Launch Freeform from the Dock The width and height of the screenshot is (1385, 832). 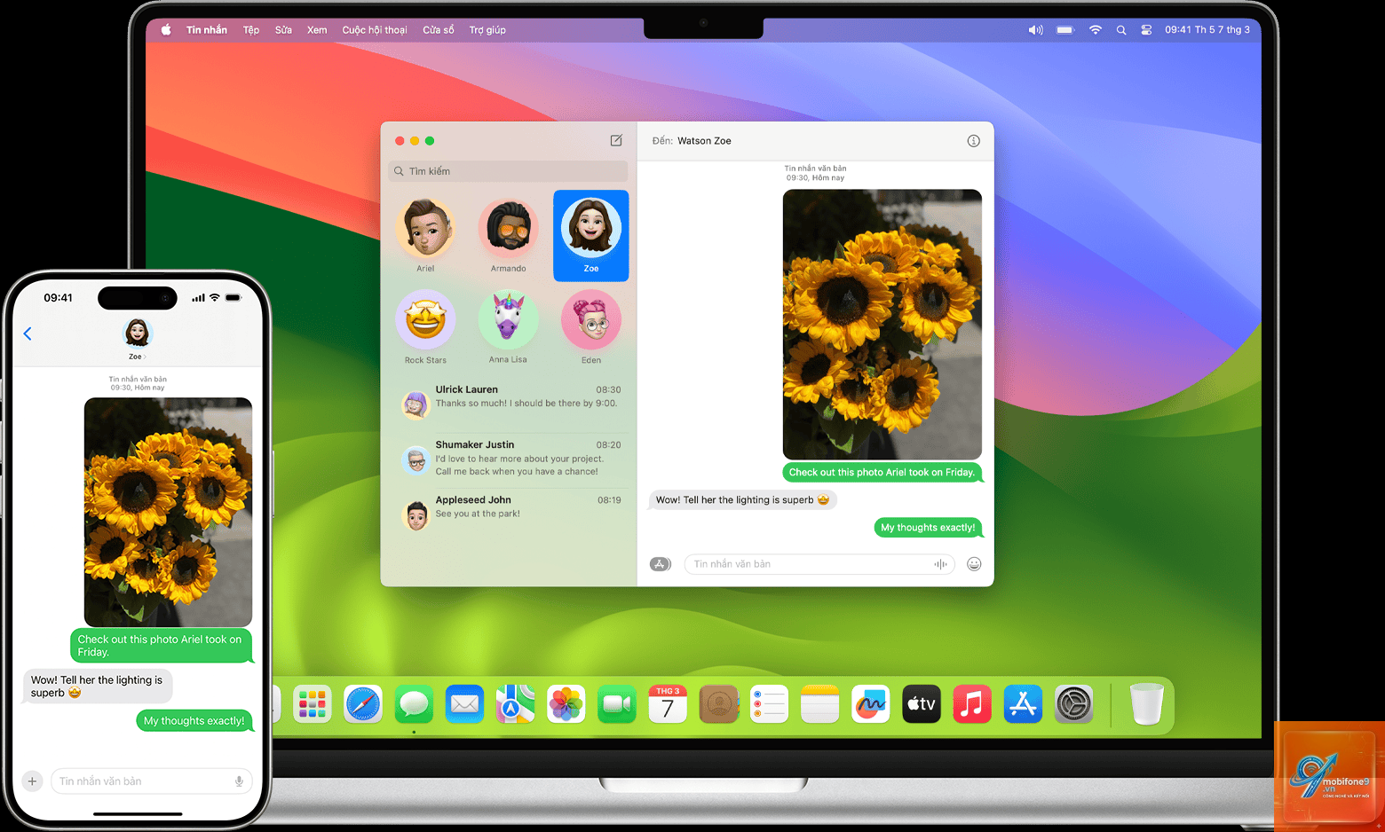pyautogui.click(x=870, y=705)
